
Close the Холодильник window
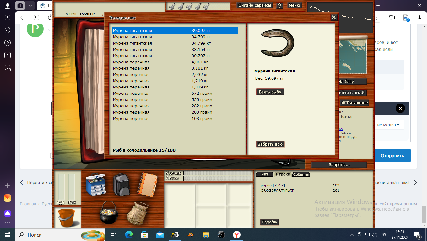334,18
